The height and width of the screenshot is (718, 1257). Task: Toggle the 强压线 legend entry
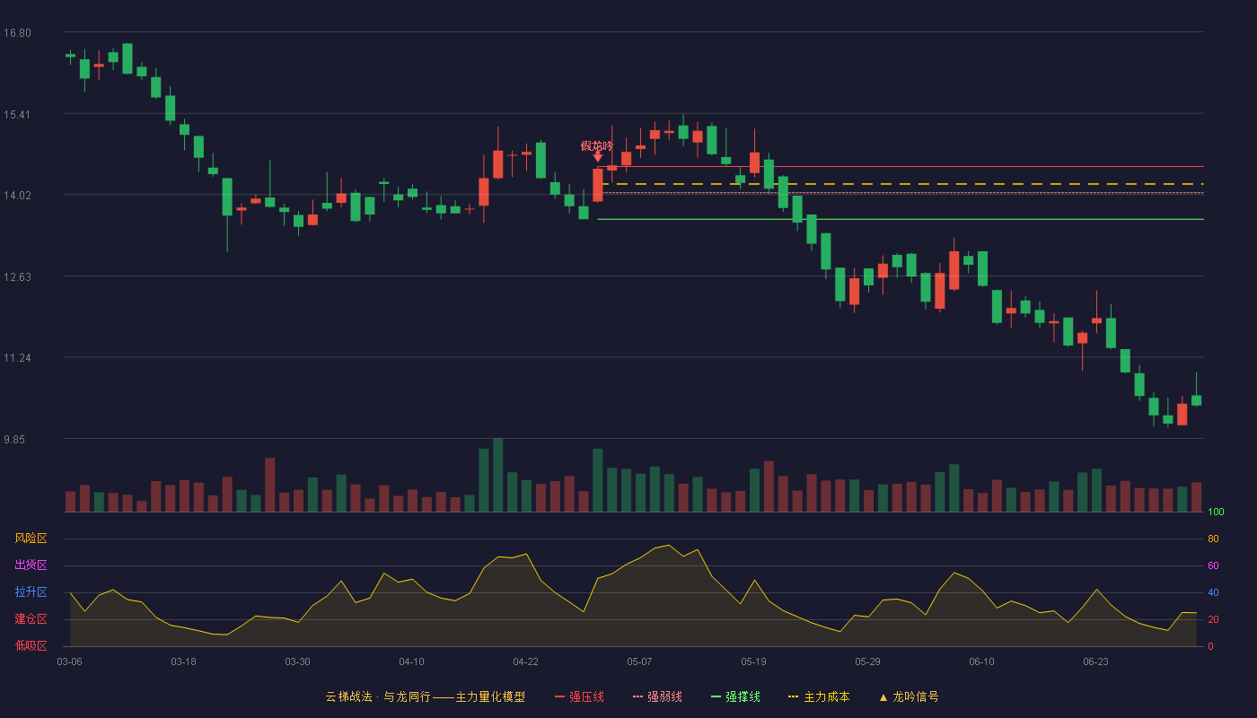579,696
